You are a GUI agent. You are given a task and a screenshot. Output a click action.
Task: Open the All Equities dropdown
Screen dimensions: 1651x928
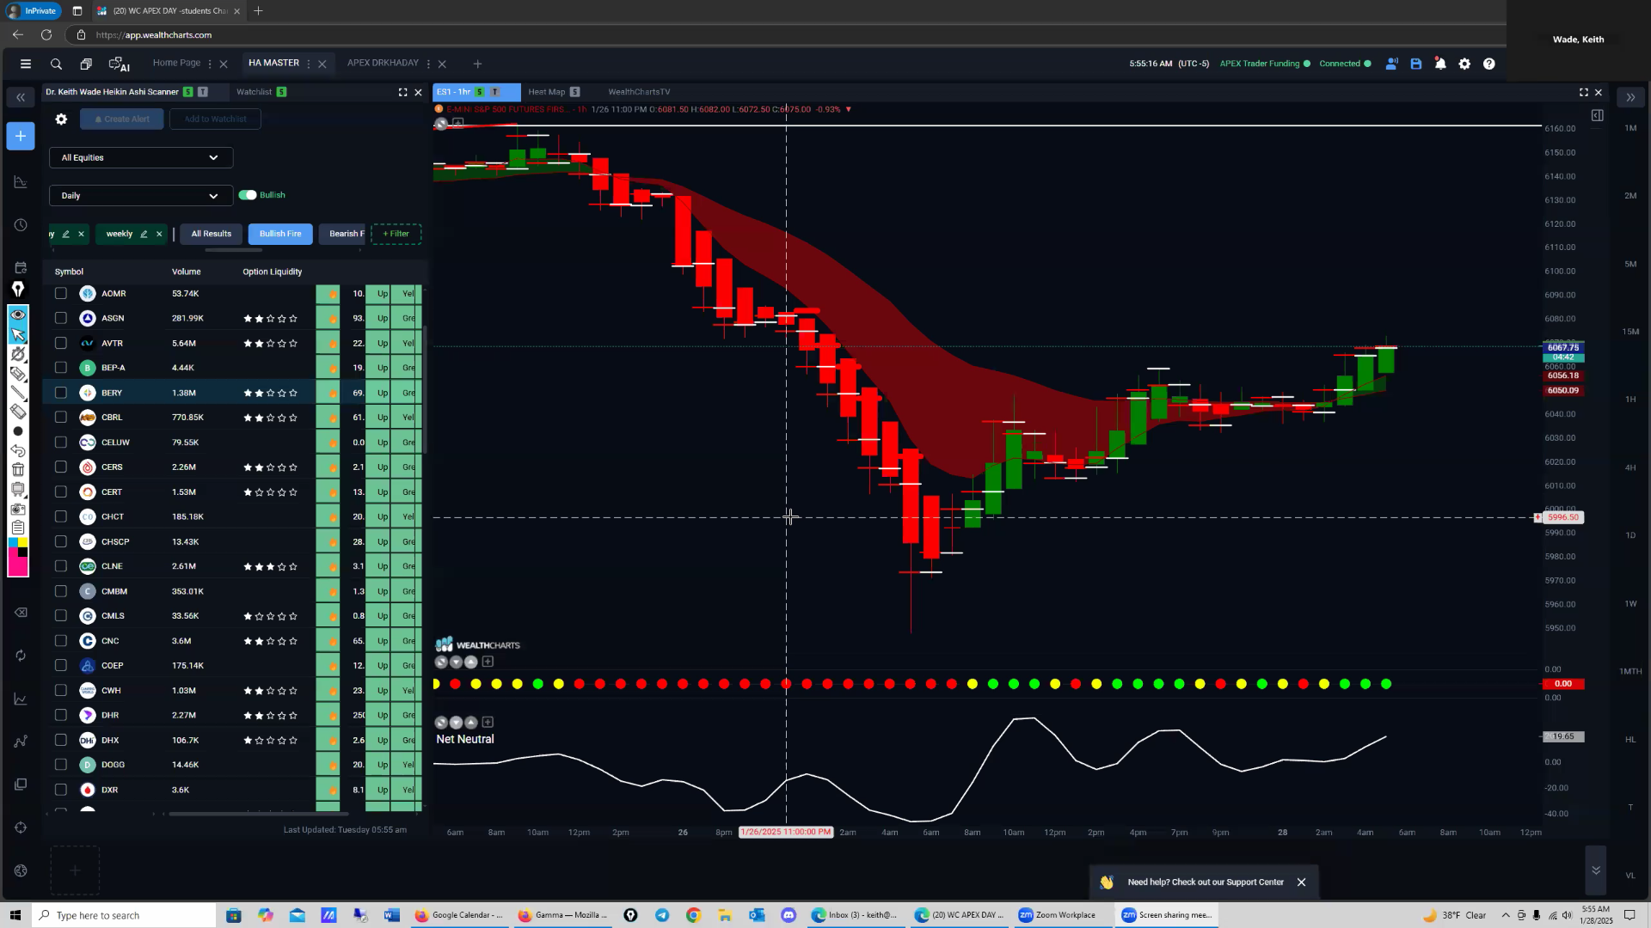(x=141, y=157)
